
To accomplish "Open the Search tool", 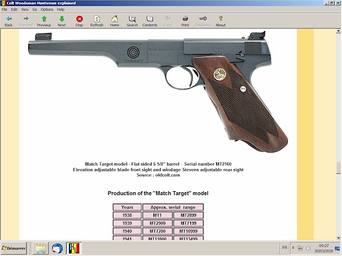I will (x=132, y=21).
